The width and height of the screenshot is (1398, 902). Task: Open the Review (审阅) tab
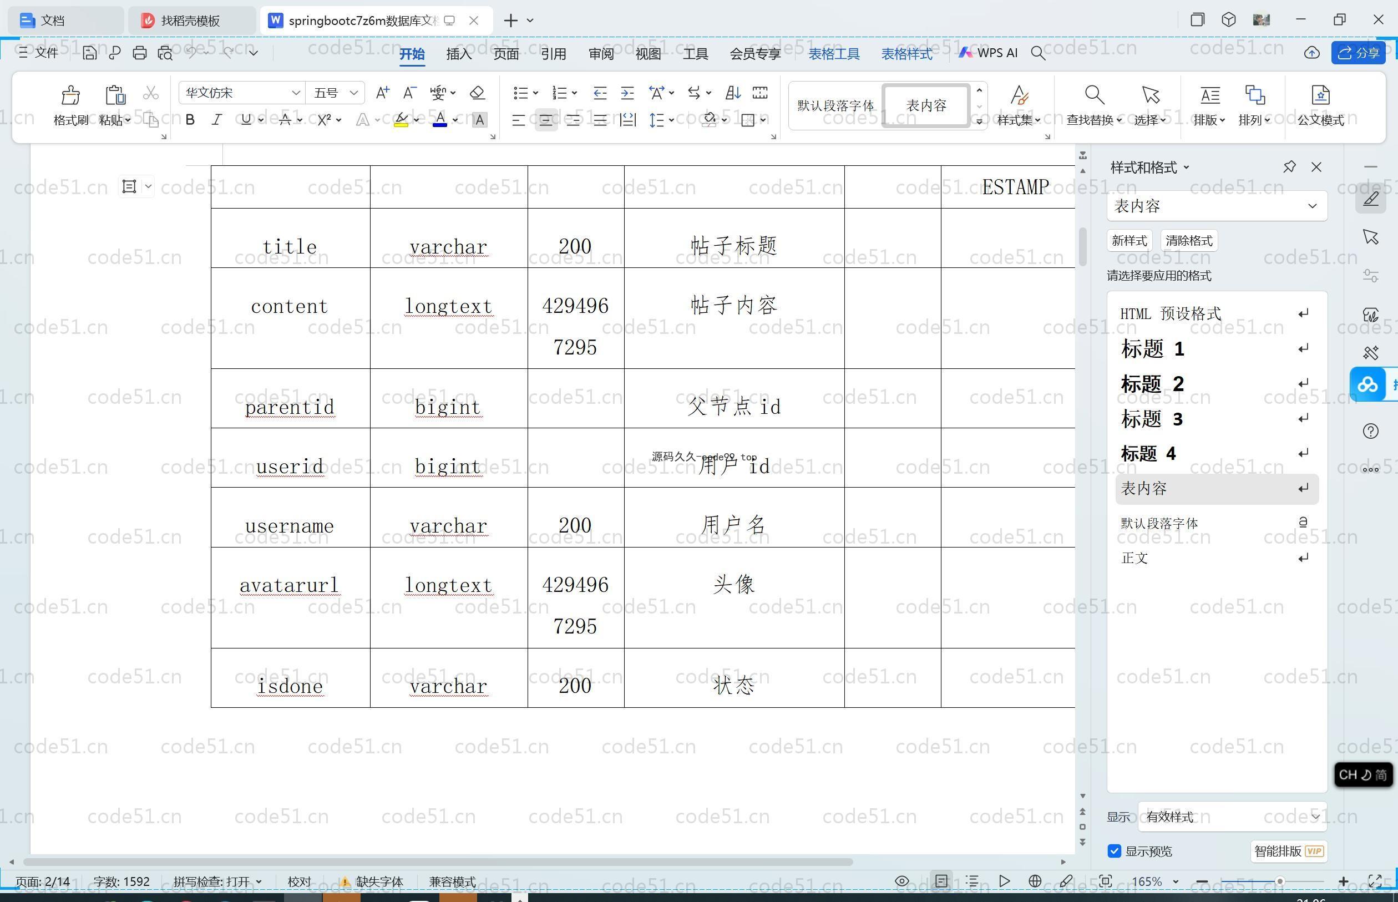click(x=601, y=53)
